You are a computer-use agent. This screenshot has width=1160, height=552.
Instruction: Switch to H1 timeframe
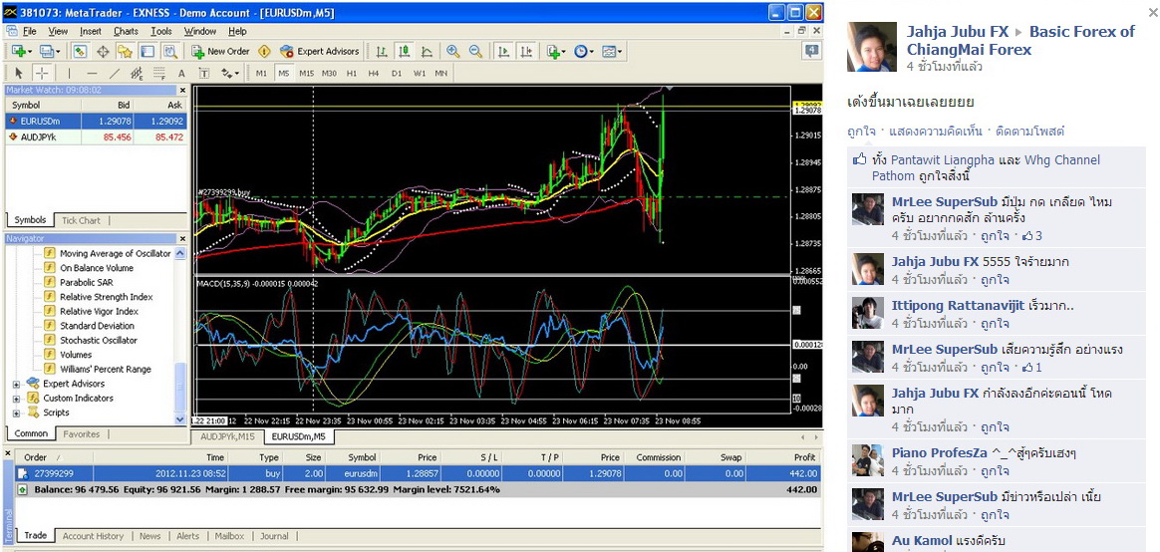(352, 74)
